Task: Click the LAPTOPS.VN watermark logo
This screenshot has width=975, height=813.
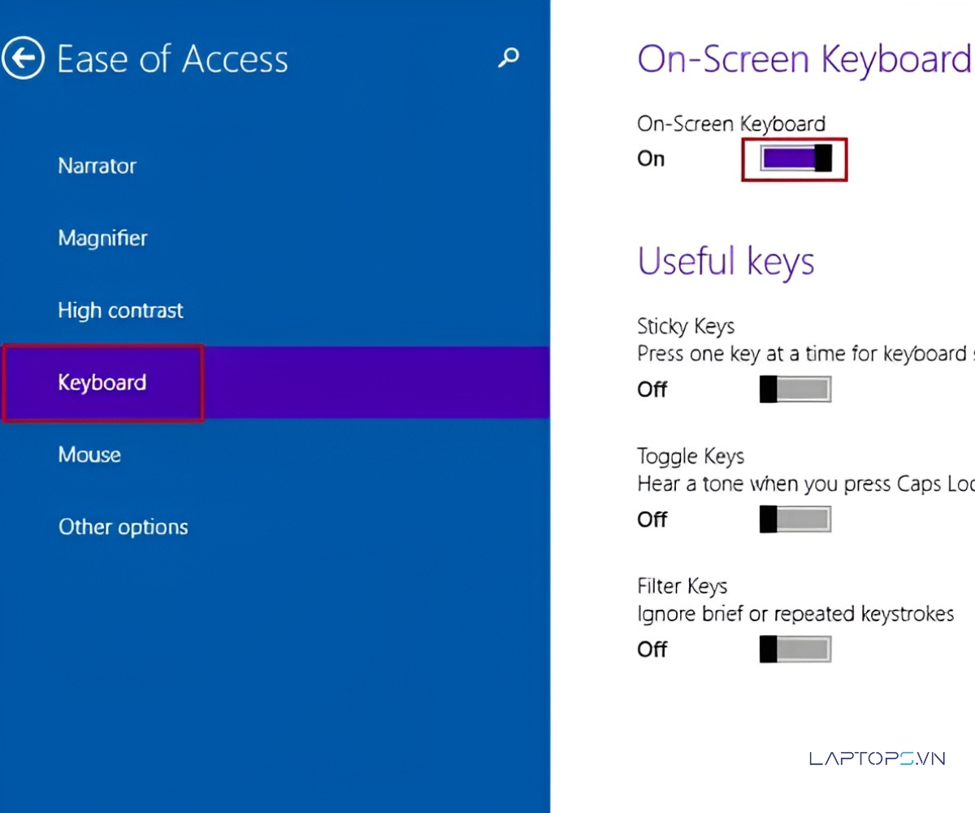Action: tap(877, 758)
